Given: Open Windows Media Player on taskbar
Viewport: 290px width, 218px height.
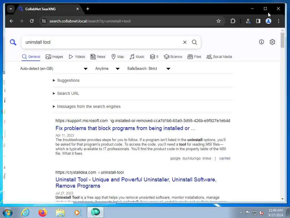Looking at the screenshot, I should (78, 213).
